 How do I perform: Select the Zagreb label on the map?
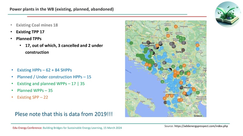tap(130, 25)
